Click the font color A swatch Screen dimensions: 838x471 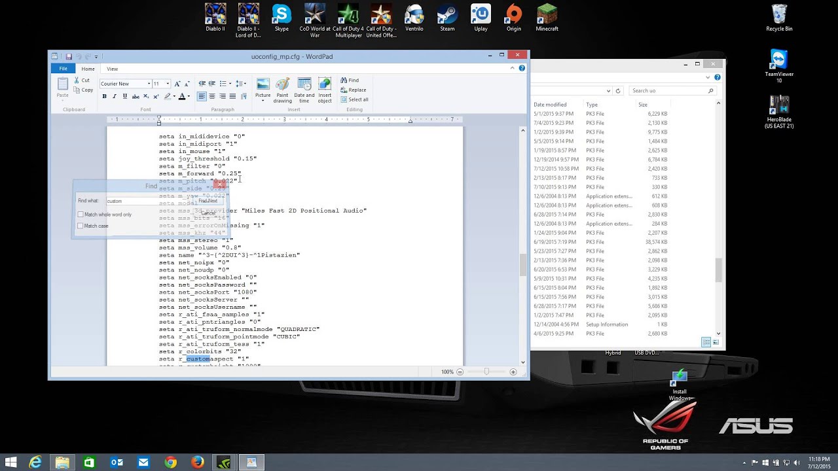(182, 96)
